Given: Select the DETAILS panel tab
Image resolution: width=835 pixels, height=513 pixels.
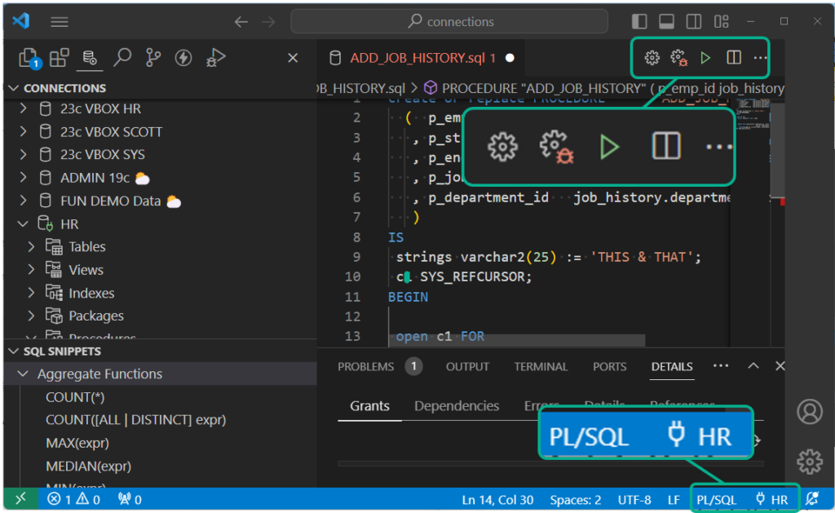Looking at the screenshot, I should 672,366.
